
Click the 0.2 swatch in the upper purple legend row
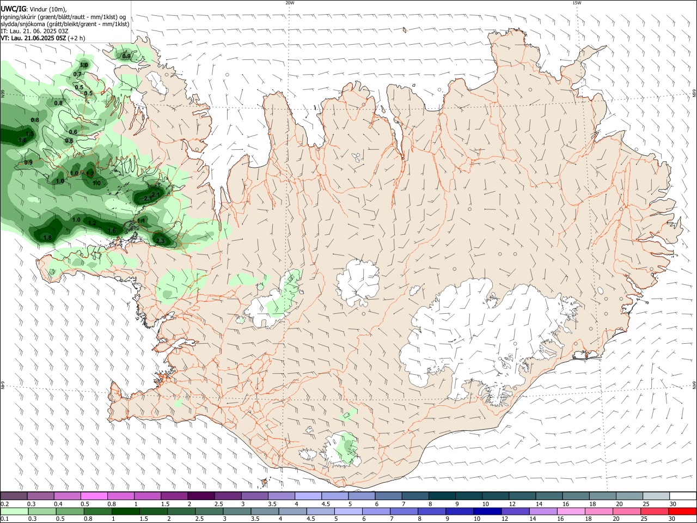pyautogui.click(x=14, y=496)
